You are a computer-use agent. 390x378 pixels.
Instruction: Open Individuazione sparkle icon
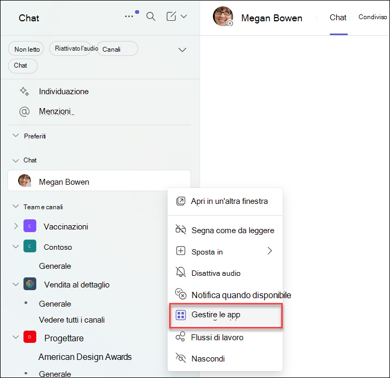click(25, 92)
